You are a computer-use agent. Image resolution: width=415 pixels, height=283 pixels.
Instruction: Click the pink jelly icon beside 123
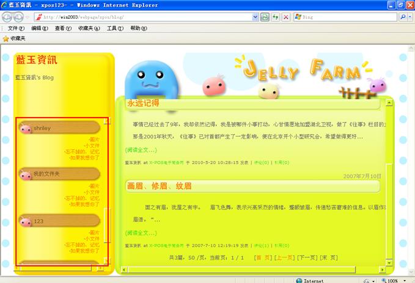tap(26, 221)
